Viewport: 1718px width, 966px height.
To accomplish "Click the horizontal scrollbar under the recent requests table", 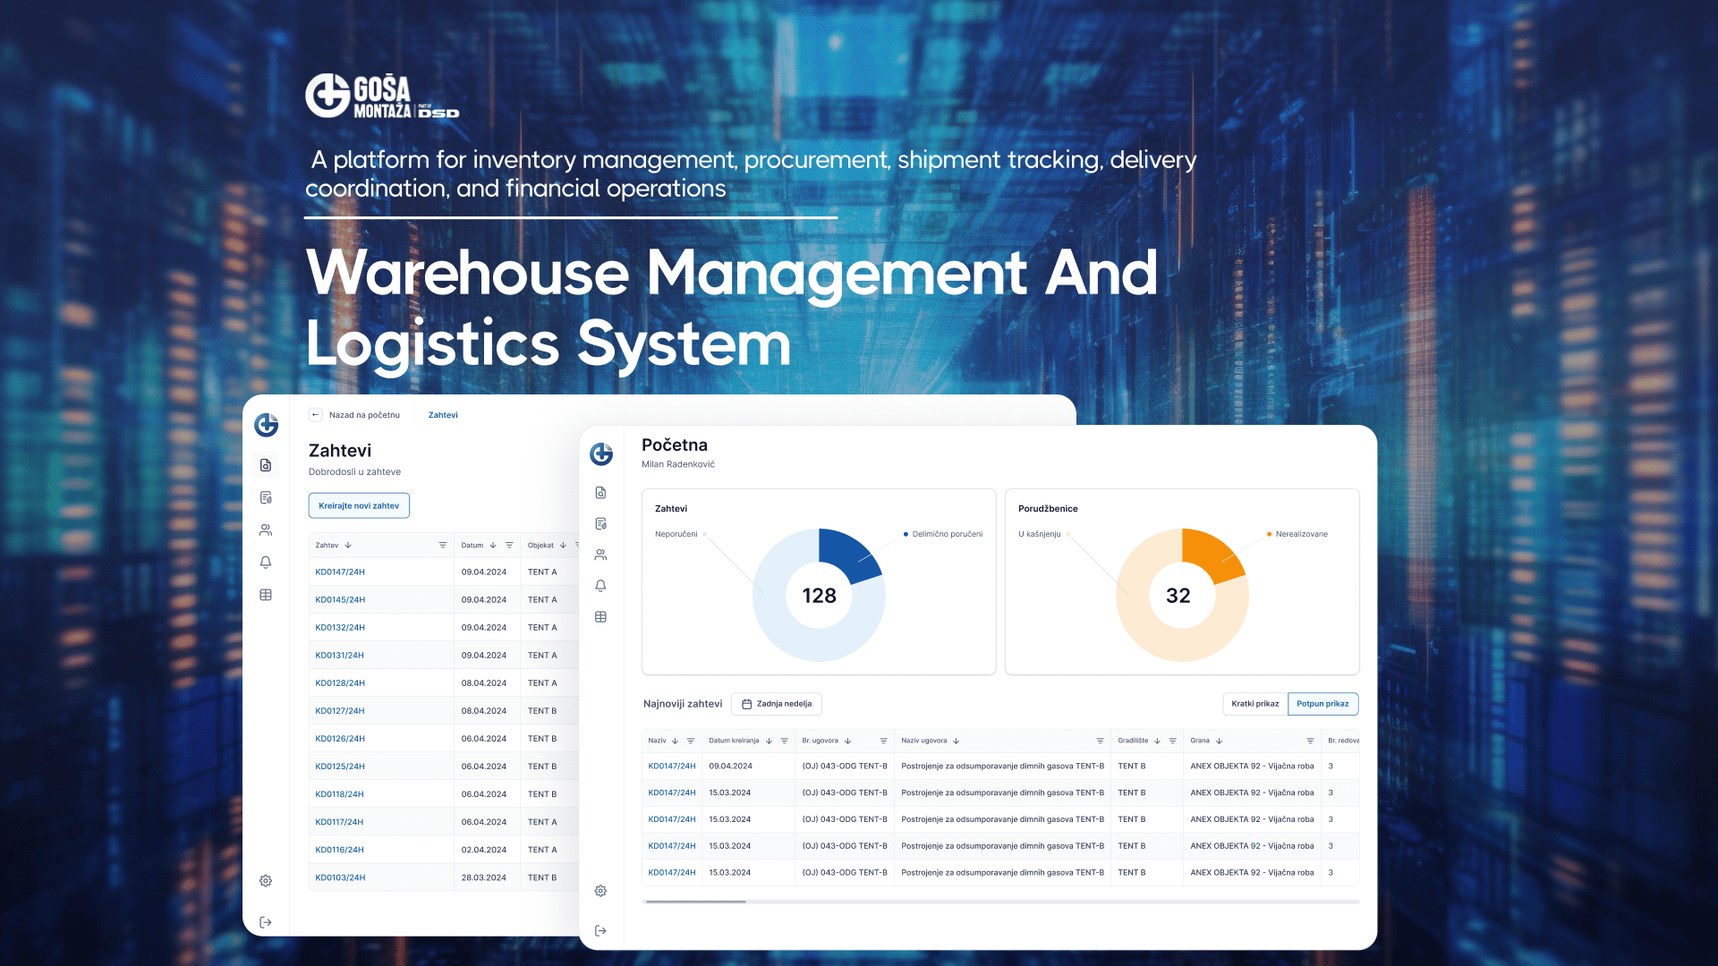I will point(695,902).
